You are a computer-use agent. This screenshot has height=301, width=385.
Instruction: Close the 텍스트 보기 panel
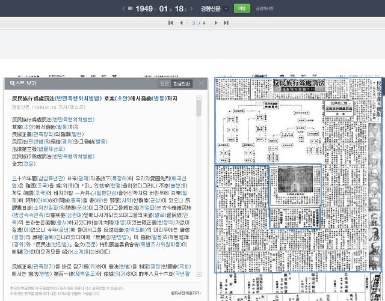pyautogui.click(x=201, y=84)
